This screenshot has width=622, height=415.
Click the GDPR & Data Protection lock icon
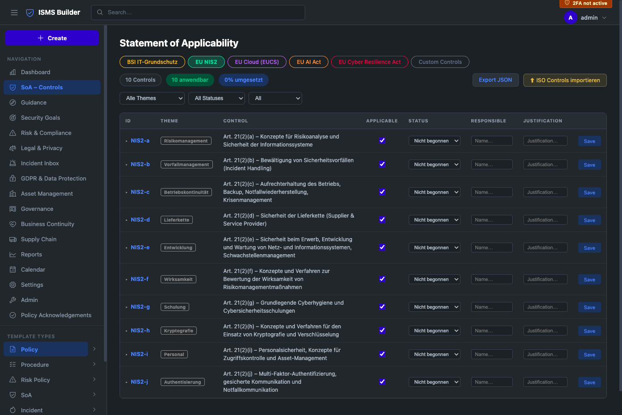pos(13,179)
